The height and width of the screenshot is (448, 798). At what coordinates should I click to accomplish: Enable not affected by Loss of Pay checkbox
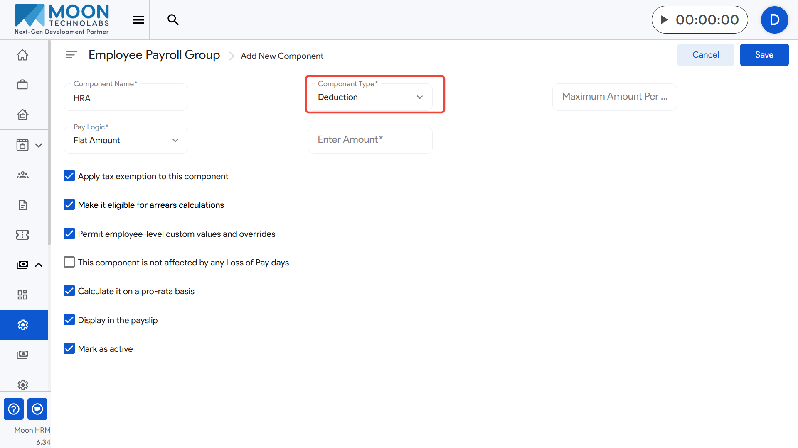[69, 262]
